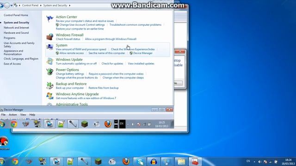Click shield icon beside Change User Account Control settings
296x166 pixels.
click(57, 24)
